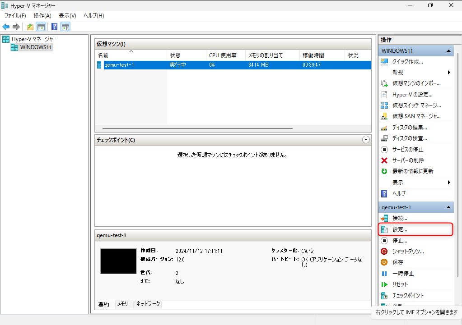Click the red シャットダウン icon
Image resolution: width=462 pixels, height=325 pixels.
click(x=384, y=251)
